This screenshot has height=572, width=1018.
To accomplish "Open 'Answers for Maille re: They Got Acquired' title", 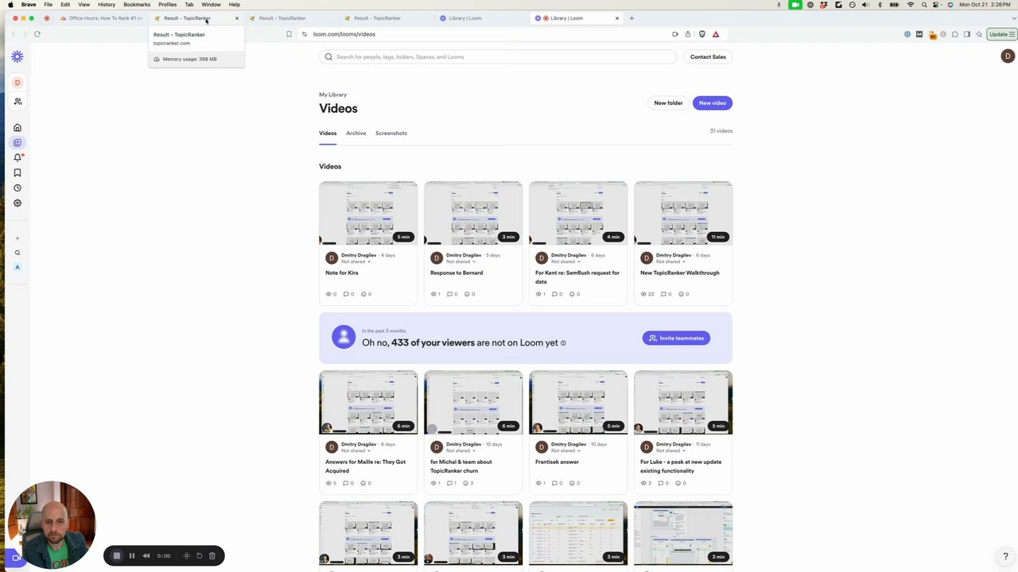I will point(365,466).
